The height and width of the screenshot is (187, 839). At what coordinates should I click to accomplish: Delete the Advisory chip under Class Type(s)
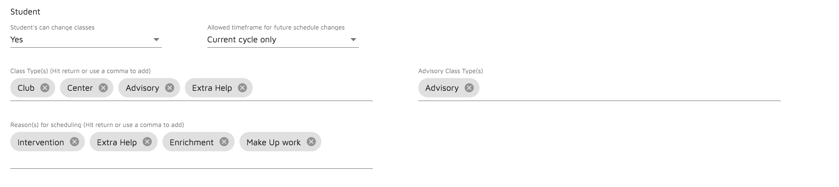coord(169,88)
